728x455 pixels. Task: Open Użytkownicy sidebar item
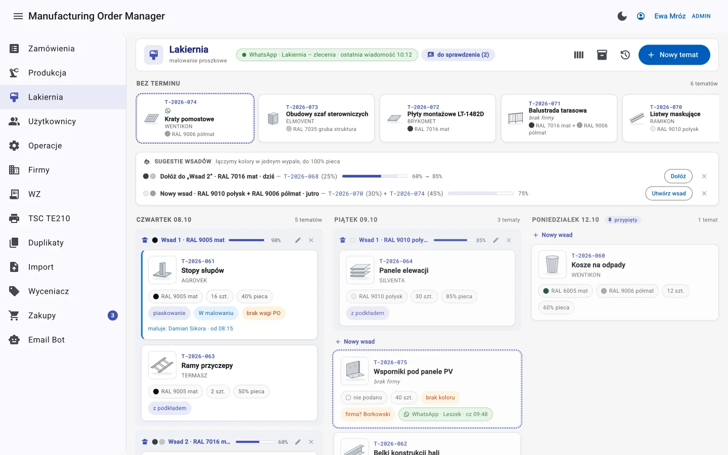63,121
